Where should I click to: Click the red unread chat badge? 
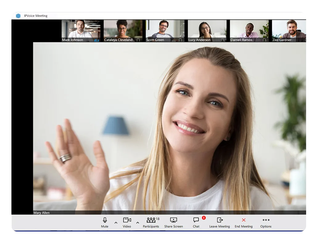coord(204,218)
